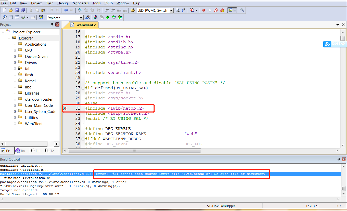The height and width of the screenshot is (211, 347).
Task: Collapse the #if defined block at line 27
Action: 83,88
